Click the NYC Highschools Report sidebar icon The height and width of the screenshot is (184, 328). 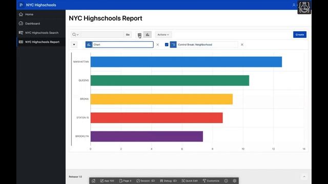21,42
